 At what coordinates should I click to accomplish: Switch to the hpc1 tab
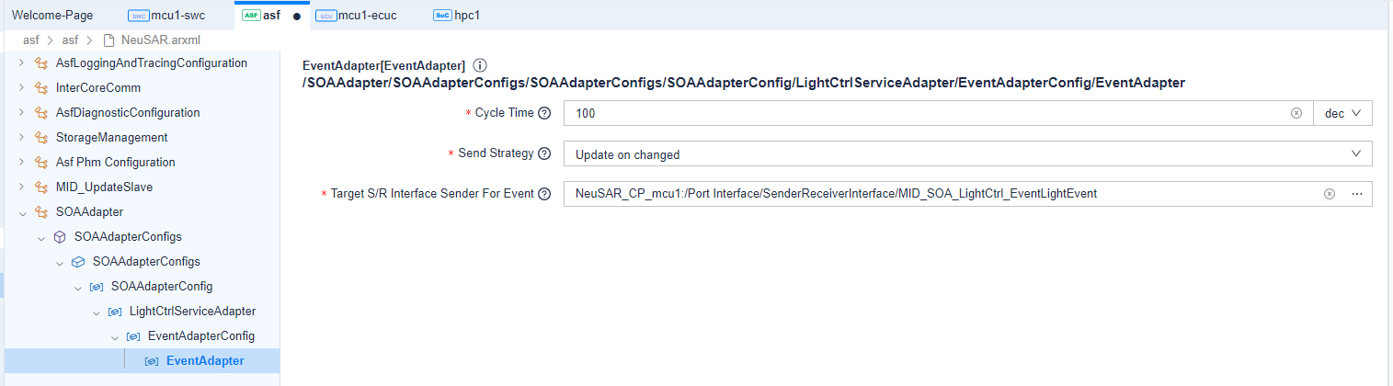pyautogui.click(x=457, y=16)
